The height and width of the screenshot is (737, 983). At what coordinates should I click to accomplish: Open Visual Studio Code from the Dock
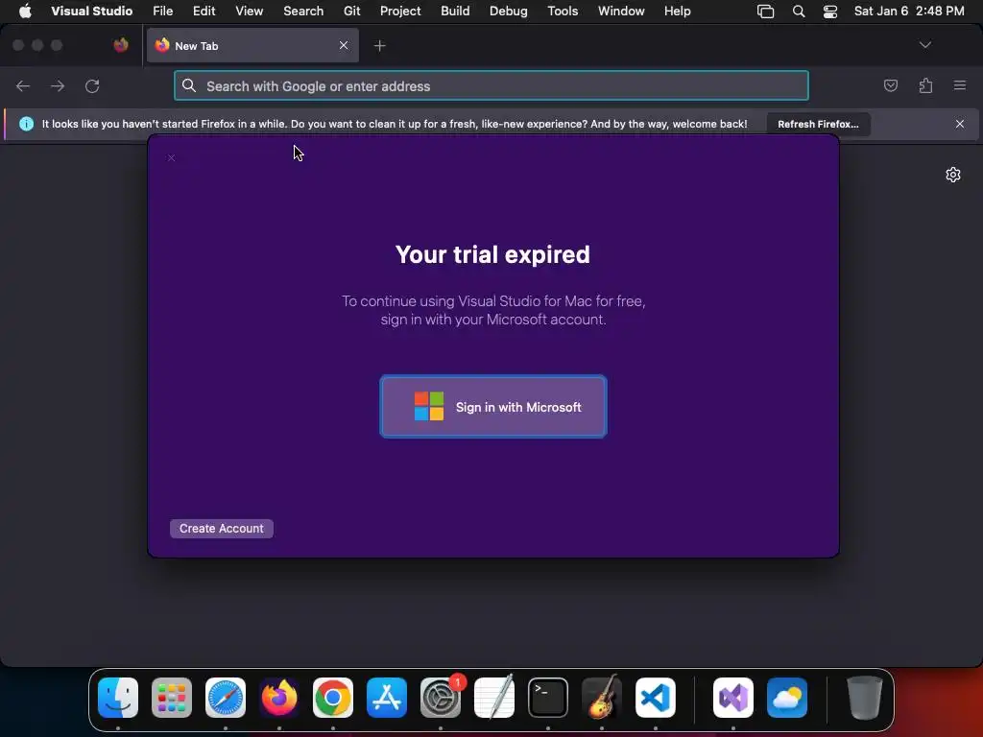click(656, 698)
